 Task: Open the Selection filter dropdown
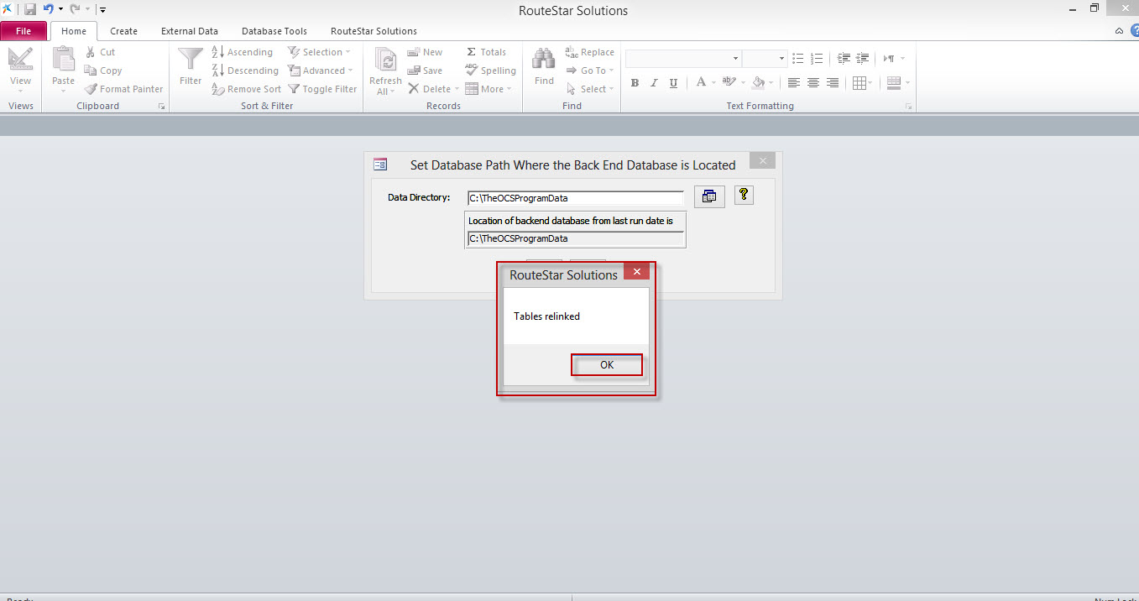click(320, 52)
